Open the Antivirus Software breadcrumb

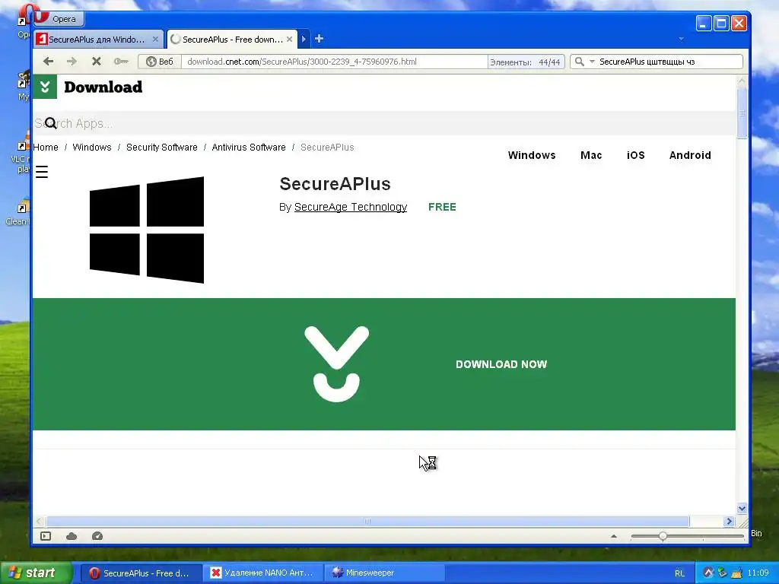pos(249,148)
